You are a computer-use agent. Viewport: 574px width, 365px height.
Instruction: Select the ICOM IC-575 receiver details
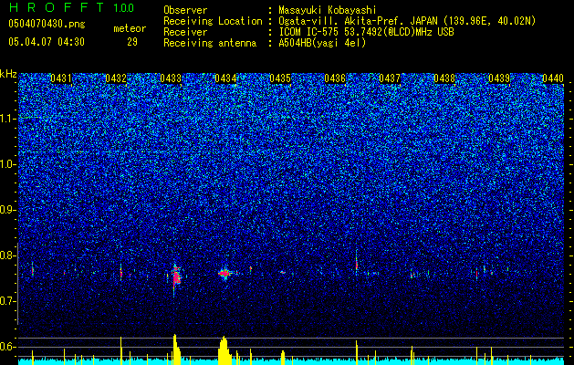coord(366,32)
